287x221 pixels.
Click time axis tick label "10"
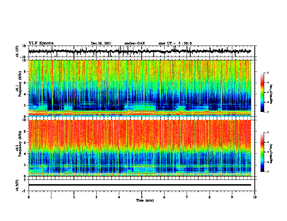(x=255, y=197)
